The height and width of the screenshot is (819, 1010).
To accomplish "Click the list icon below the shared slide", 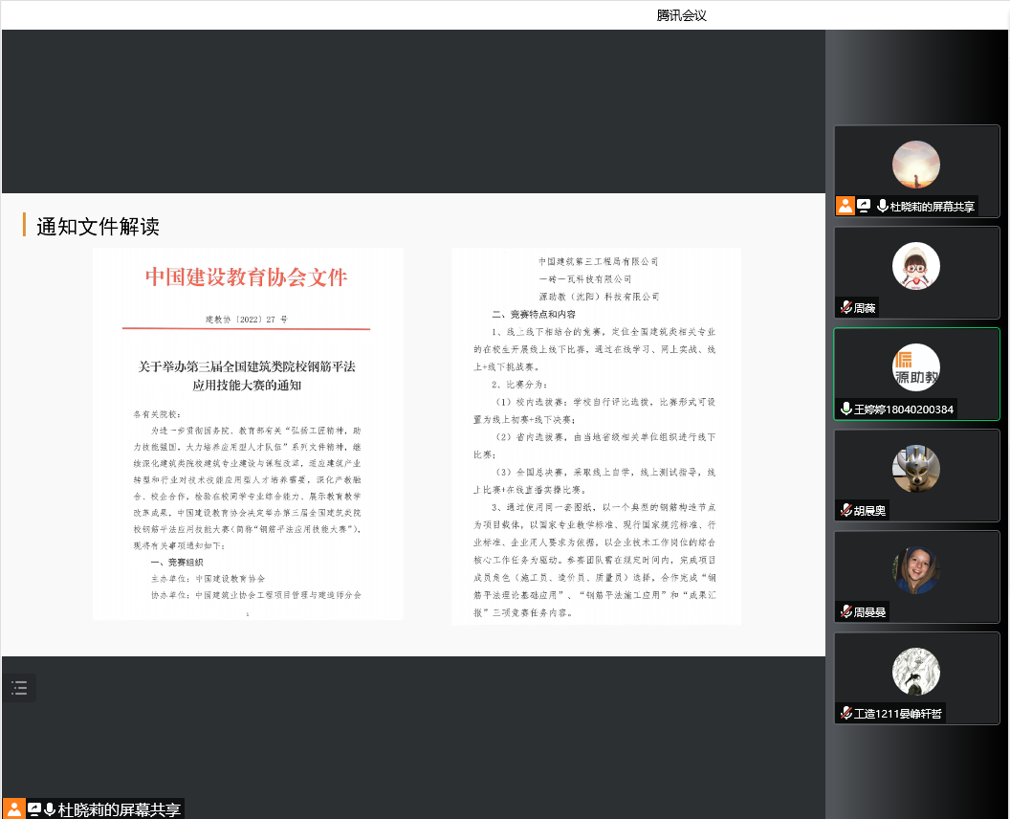I will [x=19, y=687].
